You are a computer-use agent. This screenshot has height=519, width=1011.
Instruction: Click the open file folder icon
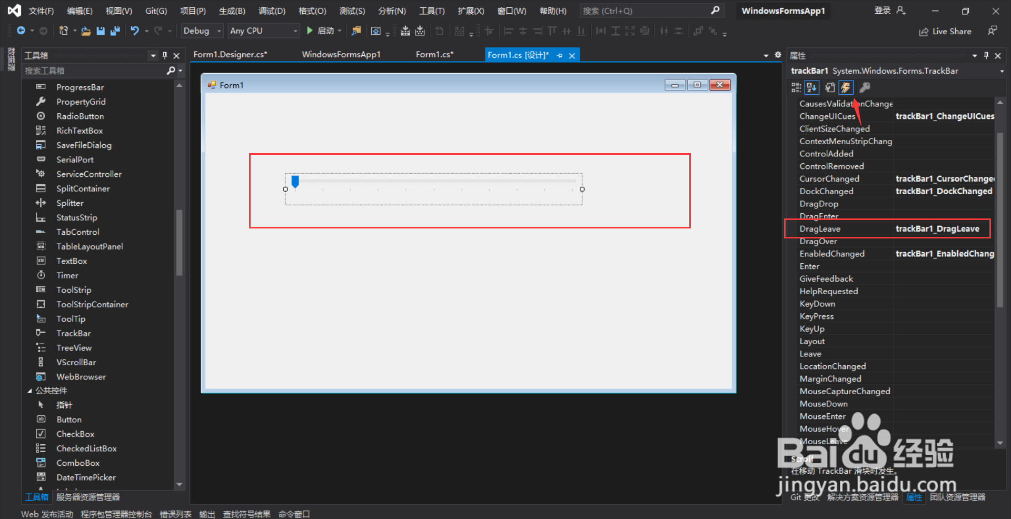[86, 31]
